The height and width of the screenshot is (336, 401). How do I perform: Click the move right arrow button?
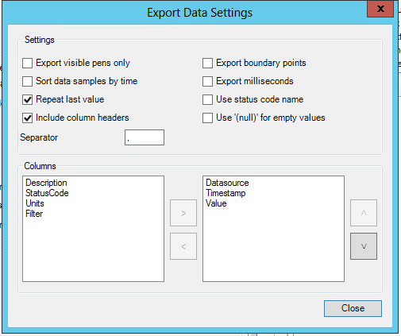coord(183,213)
